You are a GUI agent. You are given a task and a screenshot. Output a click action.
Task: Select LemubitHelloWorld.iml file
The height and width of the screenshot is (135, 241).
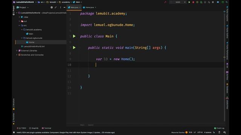(x=33, y=46)
